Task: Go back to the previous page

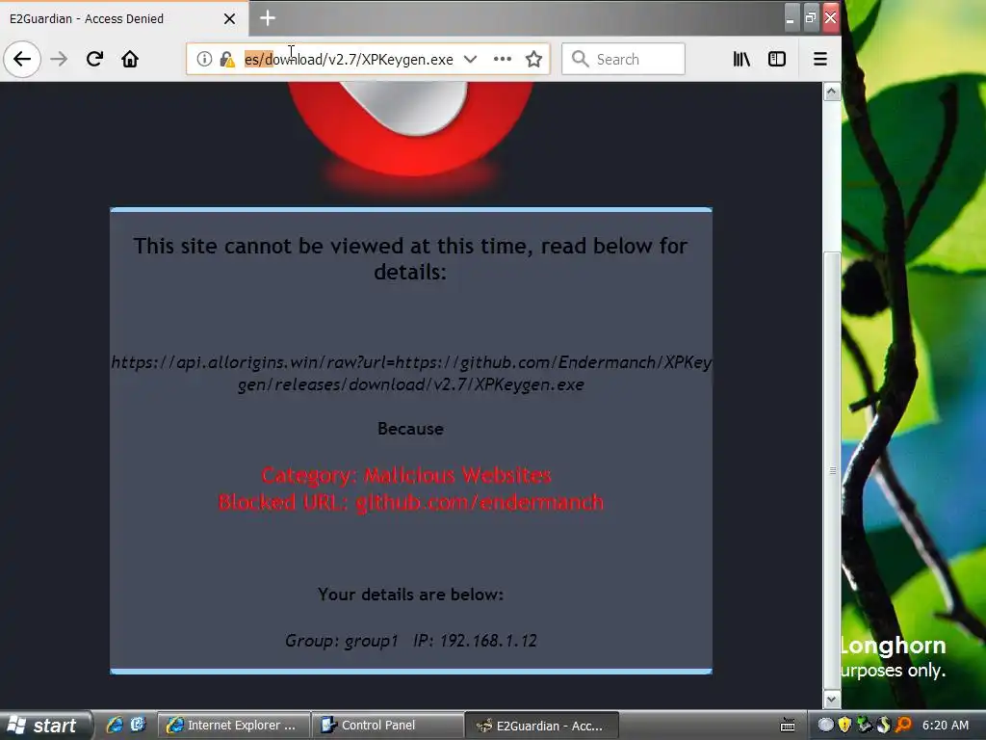Action: [x=22, y=59]
